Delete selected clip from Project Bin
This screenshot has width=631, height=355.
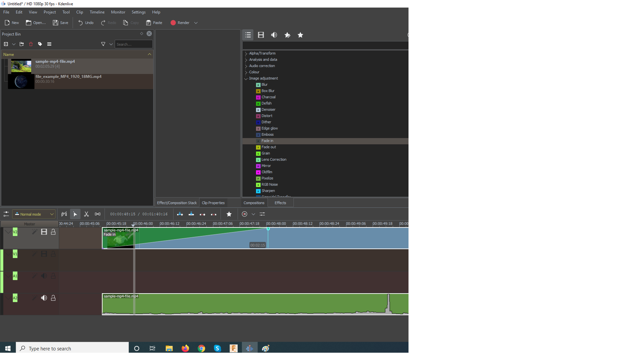[x=31, y=44]
